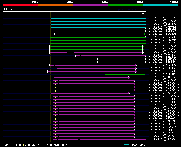Screen dimensions: 181x147
Task: Select the UniRef100_B8A810 label
Action: click(162, 62)
